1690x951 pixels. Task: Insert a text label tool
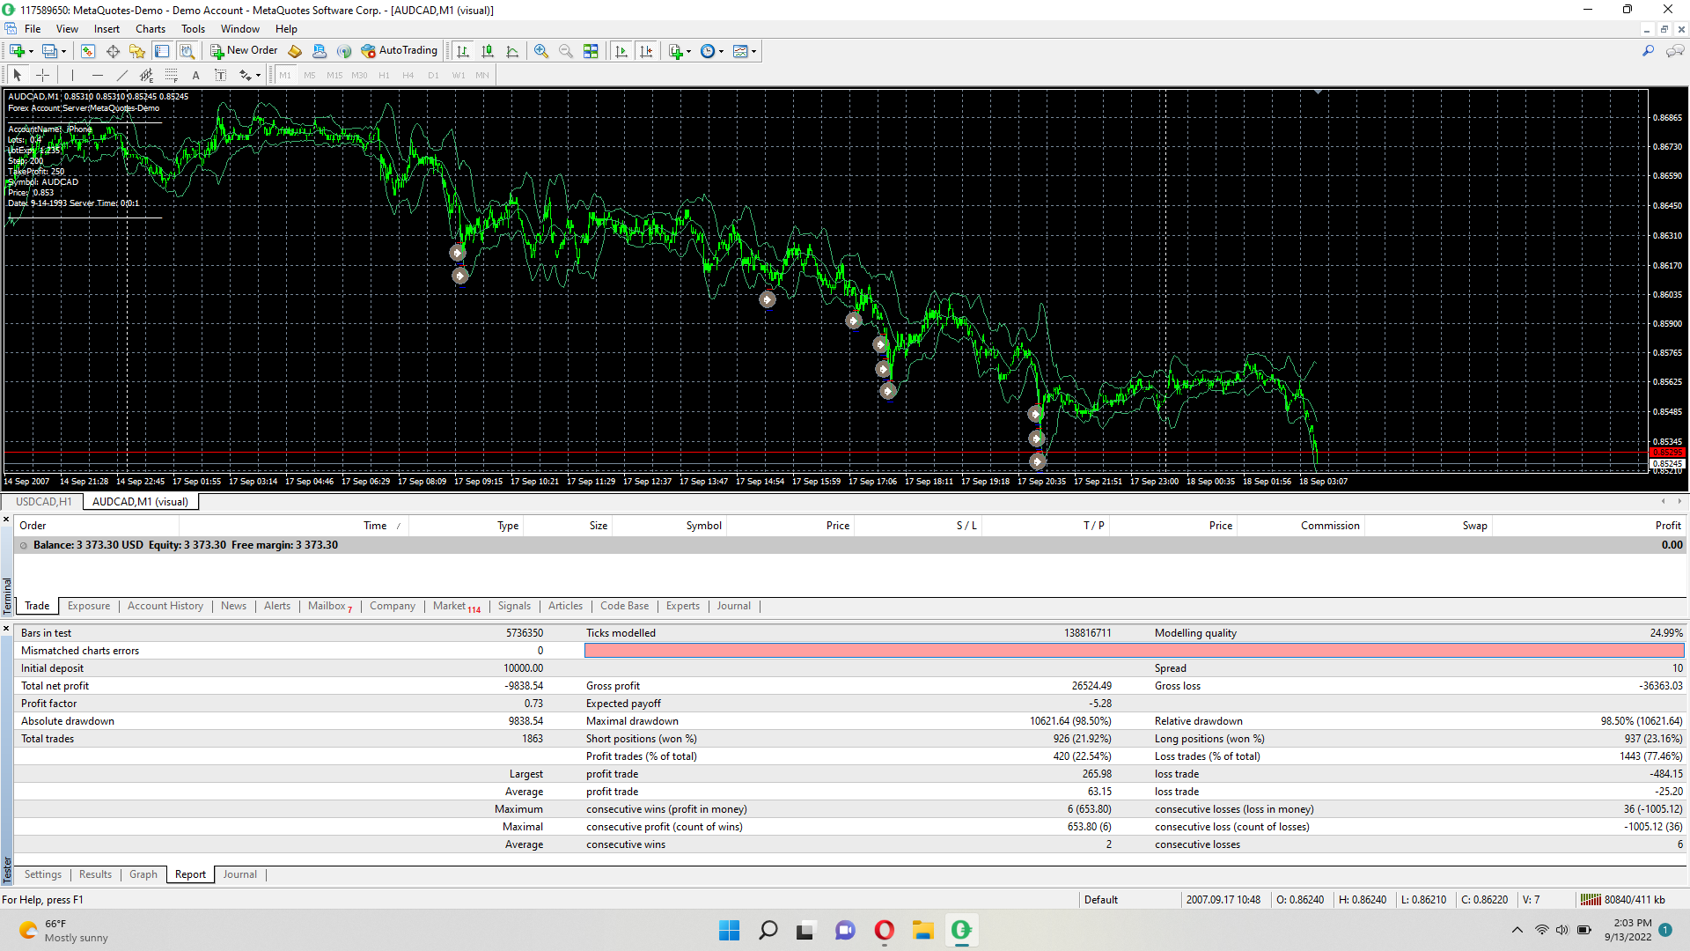point(195,75)
